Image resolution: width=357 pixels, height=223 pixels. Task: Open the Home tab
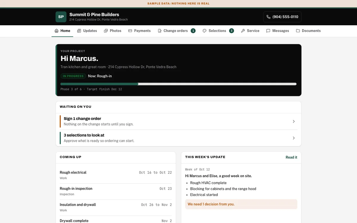coord(62,31)
